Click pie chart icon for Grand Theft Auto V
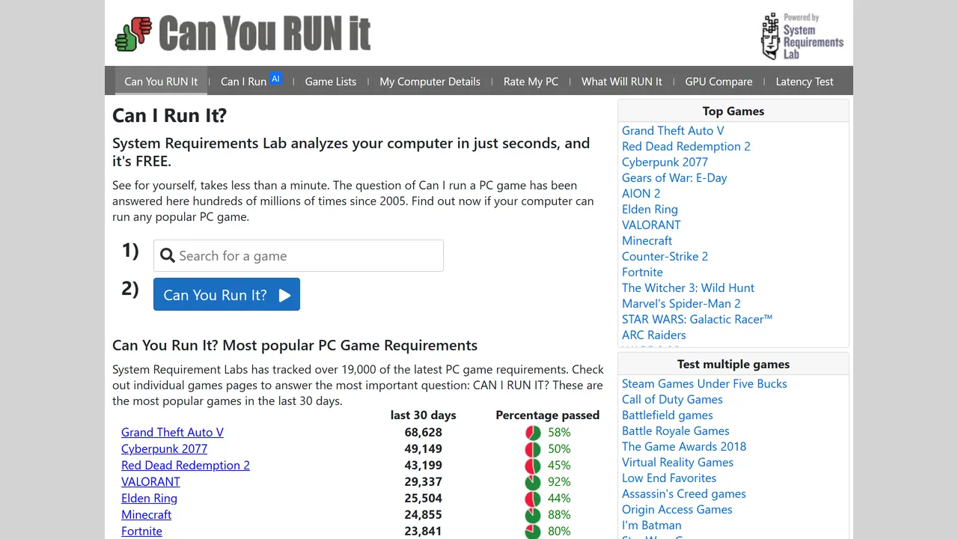The image size is (958, 539). pos(533,433)
